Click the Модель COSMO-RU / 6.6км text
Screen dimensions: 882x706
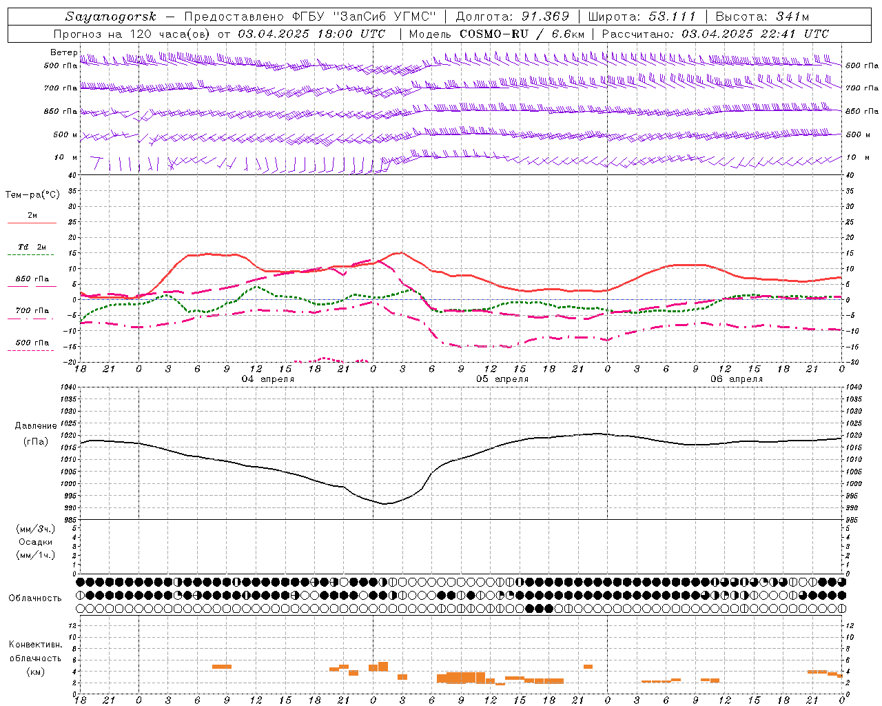coord(496,34)
